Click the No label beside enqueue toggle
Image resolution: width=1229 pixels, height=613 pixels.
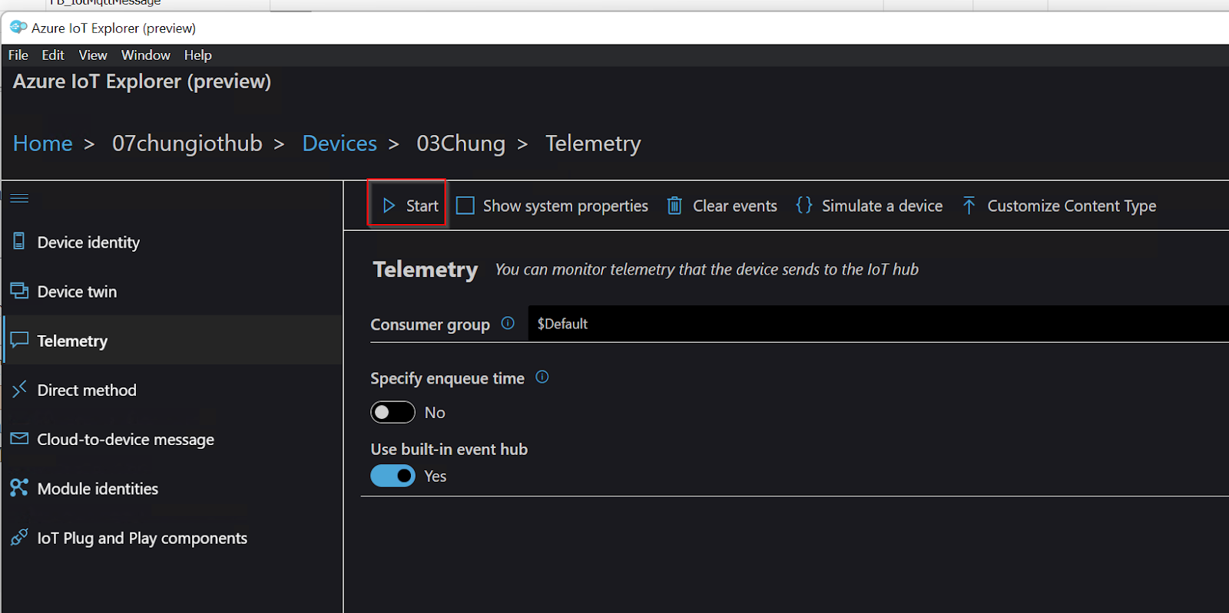435,413
